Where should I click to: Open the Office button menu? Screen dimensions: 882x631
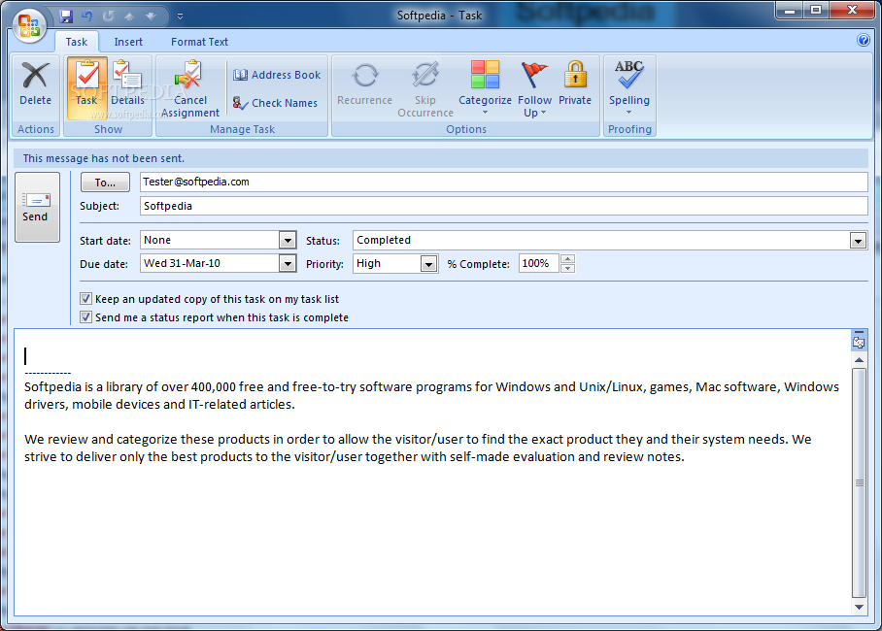click(x=29, y=25)
